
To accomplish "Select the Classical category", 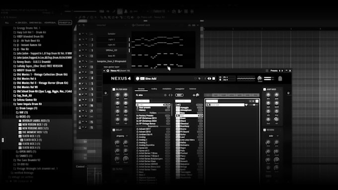I will (x=189, y=124).
